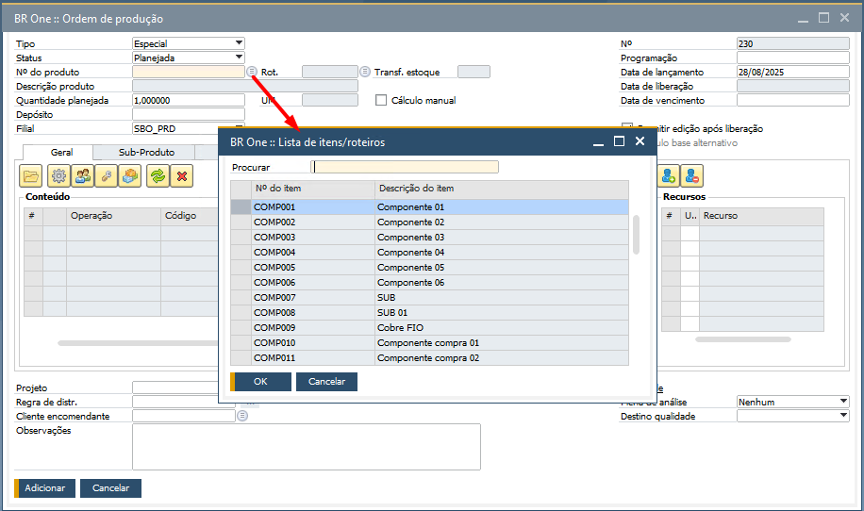Select the COMP002 row
This screenshot has width=864, height=511.
pyautogui.click(x=430, y=222)
